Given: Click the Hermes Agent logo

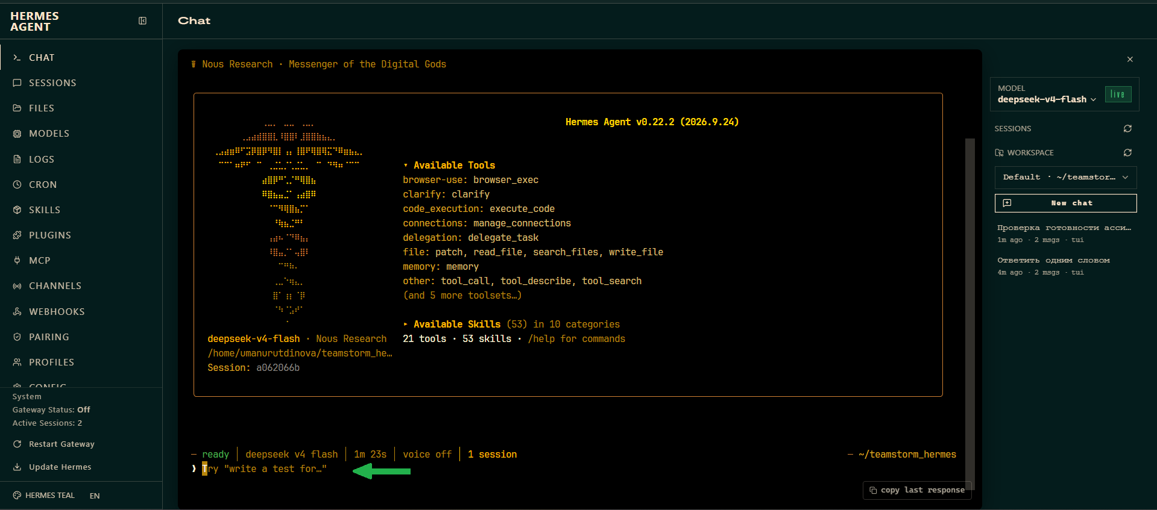Looking at the screenshot, I should tap(34, 21).
